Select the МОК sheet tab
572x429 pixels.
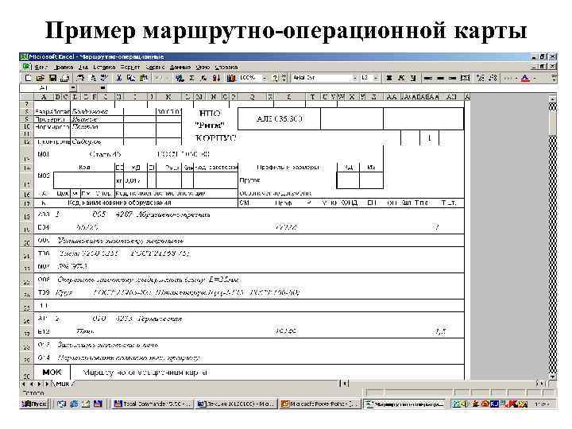[64, 384]
